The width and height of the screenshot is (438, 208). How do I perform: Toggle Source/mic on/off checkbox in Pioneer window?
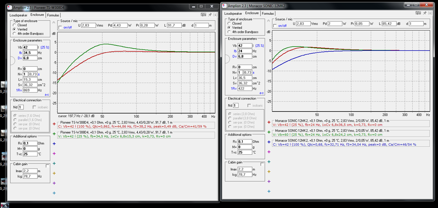tap(60, 27)
